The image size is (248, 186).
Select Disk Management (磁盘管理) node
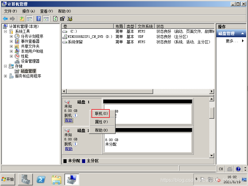pos(28,71)
